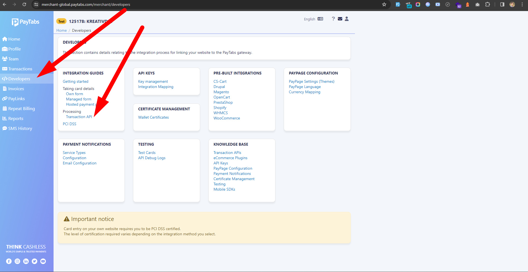Click the Instagram icon in sidebar footer
Viewport: 528px width, 272px height.
[x=17, y=261]
